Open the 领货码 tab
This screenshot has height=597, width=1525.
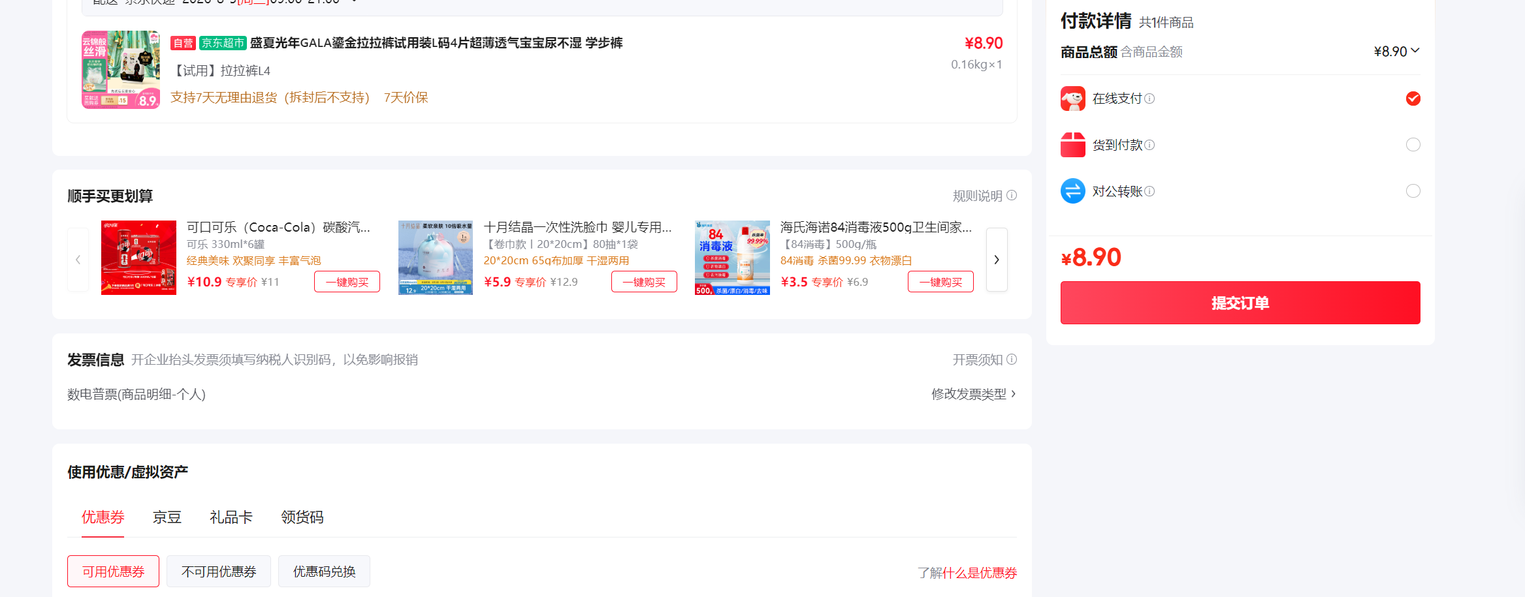click(302, 517)
